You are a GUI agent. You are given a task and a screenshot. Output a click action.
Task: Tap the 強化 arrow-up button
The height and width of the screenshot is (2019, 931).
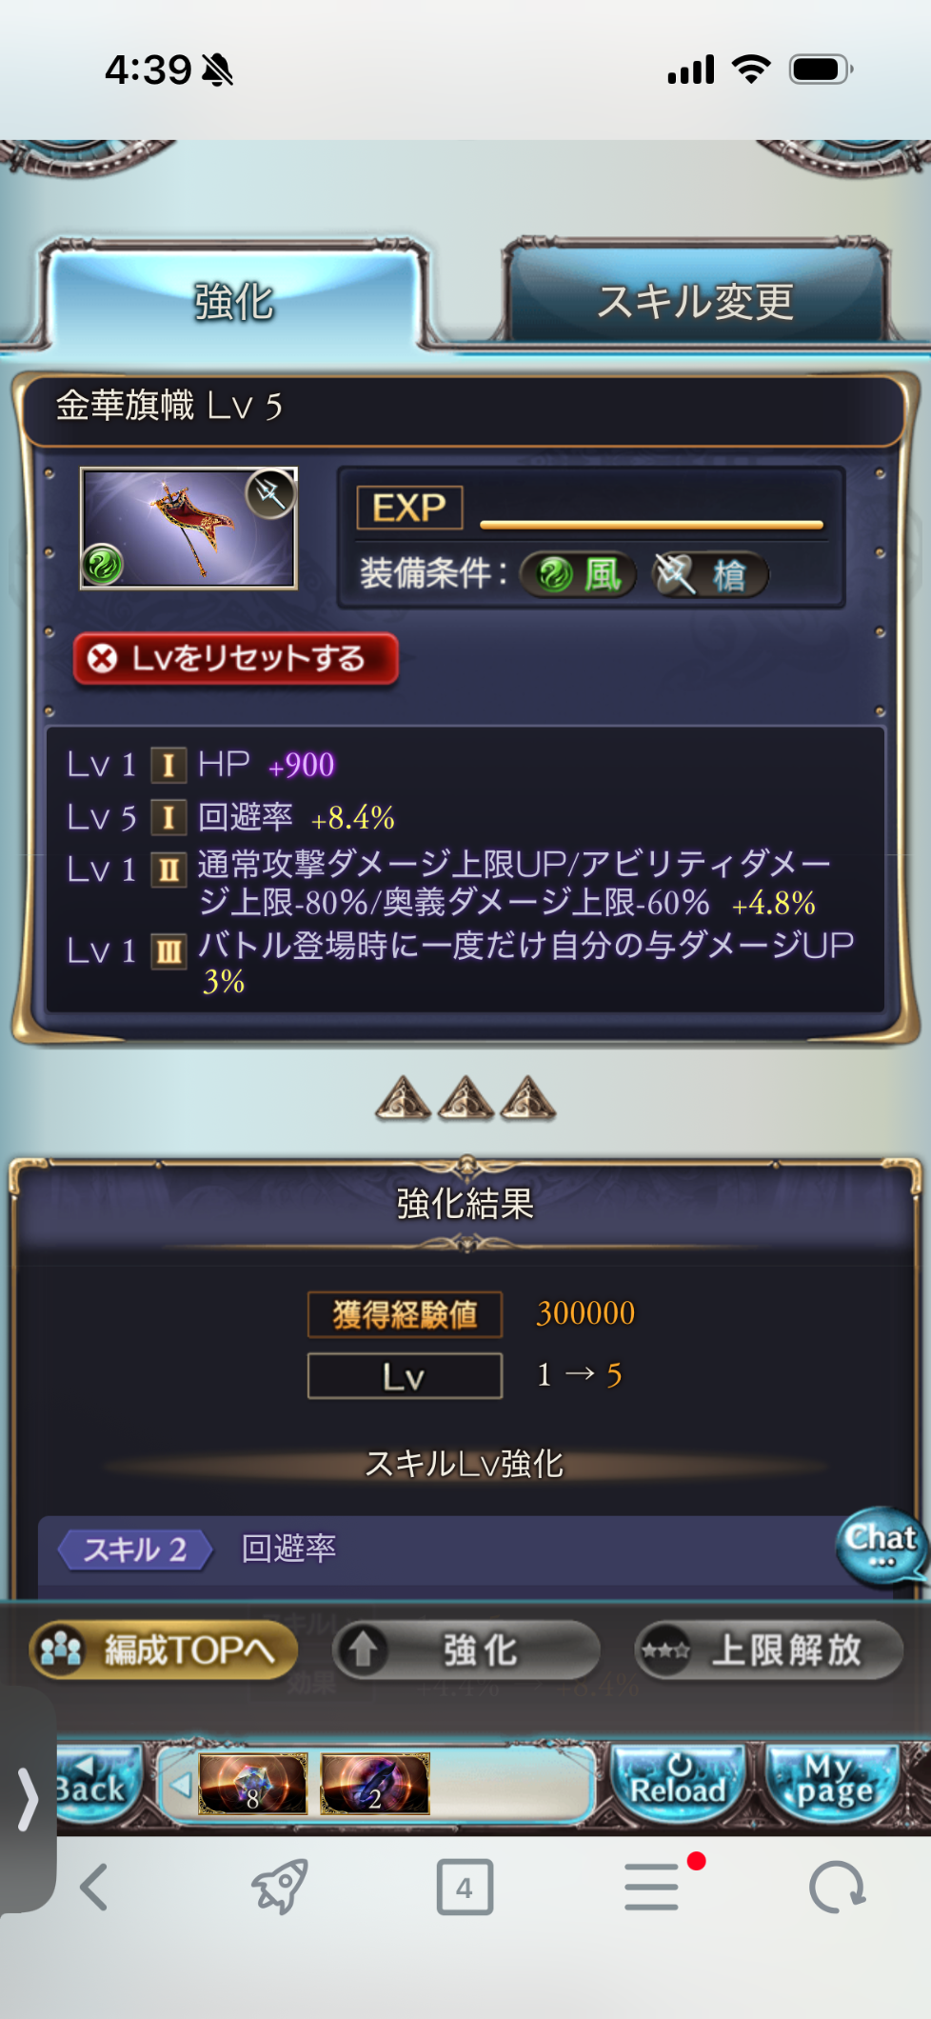[466, 1649]
